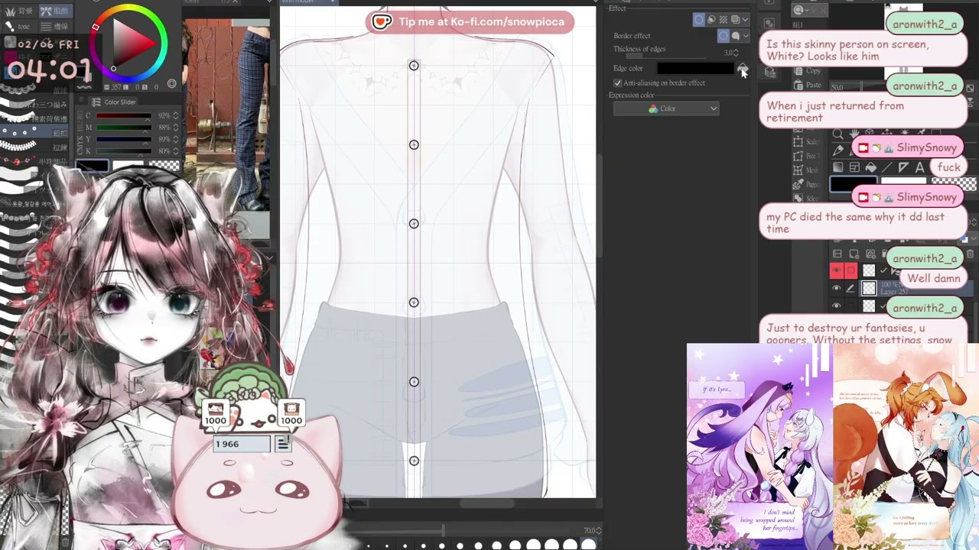This screenshot has width=979, height=550.
Task: Click the pen icon on Layer 257 row
Action: [851, 288]
